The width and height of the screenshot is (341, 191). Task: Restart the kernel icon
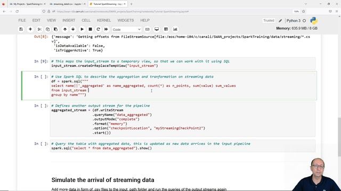tap(98, 29)
